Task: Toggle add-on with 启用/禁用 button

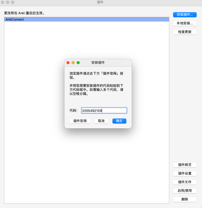Action: pyautogui.click(x=185, y=190)
